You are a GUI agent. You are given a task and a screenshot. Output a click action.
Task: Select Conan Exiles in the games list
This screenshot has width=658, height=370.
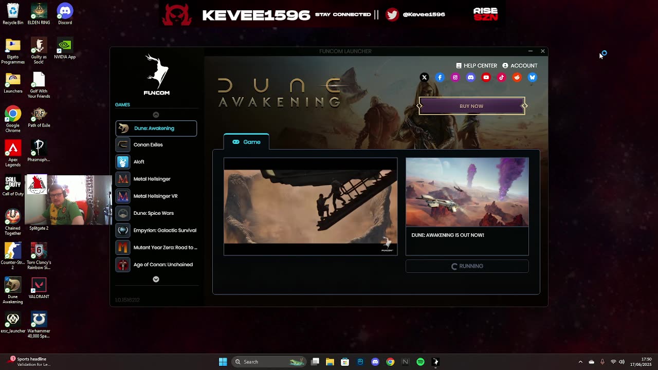click(x=156, y=145)
